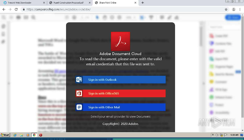Screen dimensions: 244x140
Task: Show hidden system tray icons
Action: click(x=213, y=135)
